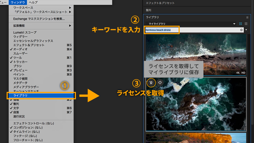Select メタデータ menu item
Image resolution: width=254 pixels, height=143 pixels.
coord(41,83)
